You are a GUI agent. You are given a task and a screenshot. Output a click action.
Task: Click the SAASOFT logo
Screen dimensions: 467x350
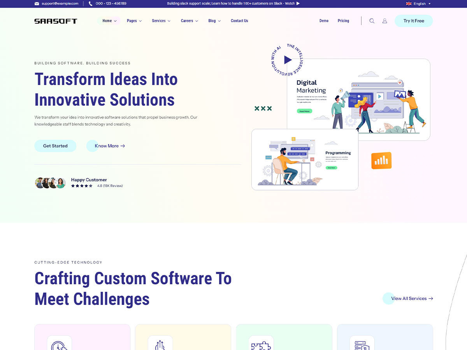(56, 21)
